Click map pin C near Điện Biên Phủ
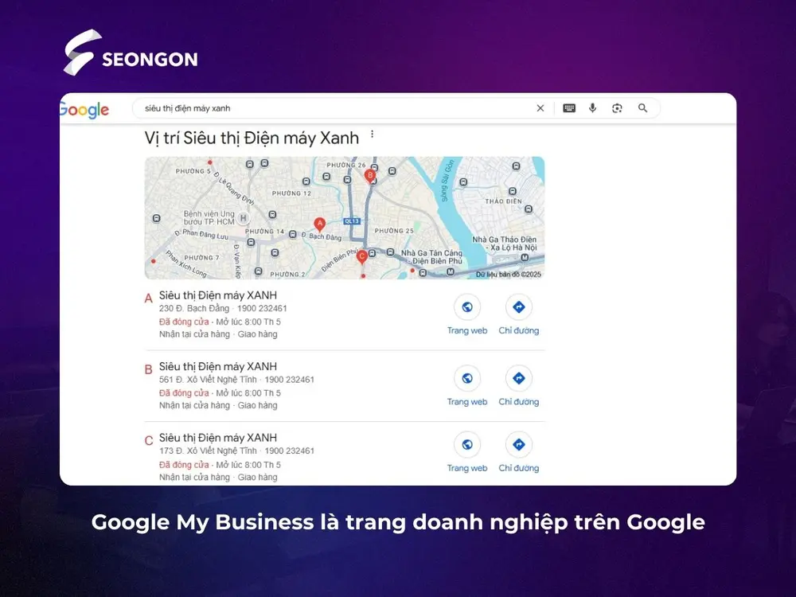The width and height of the screenshot is (796, 597). tap(362, 257)
